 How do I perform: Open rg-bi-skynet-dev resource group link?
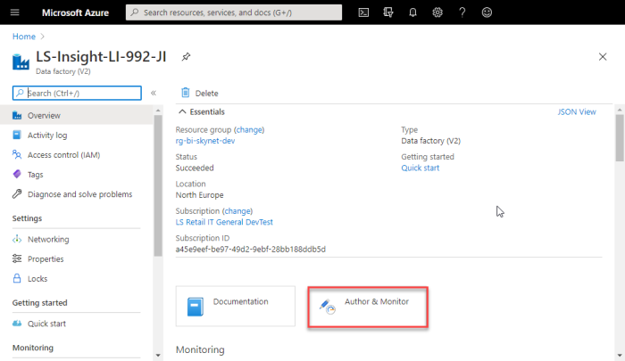(205, 141)
